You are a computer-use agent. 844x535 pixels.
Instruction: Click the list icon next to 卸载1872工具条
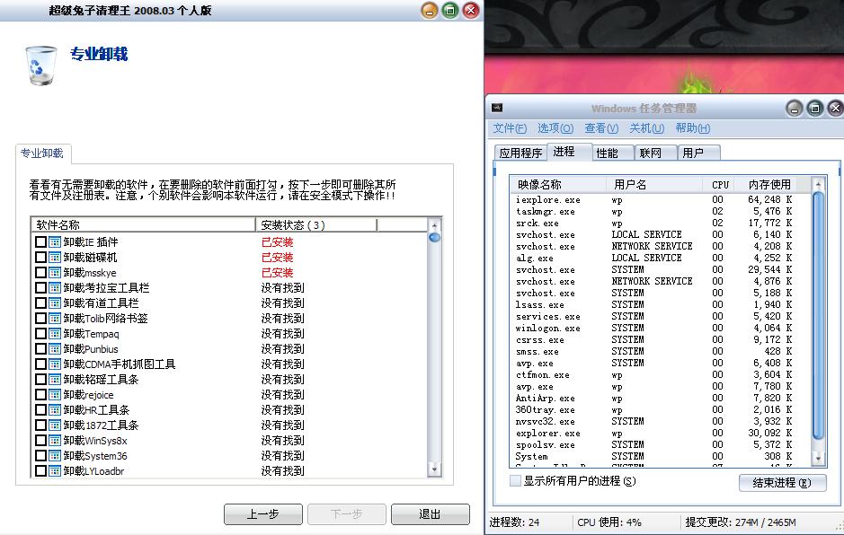click(54, 425)
